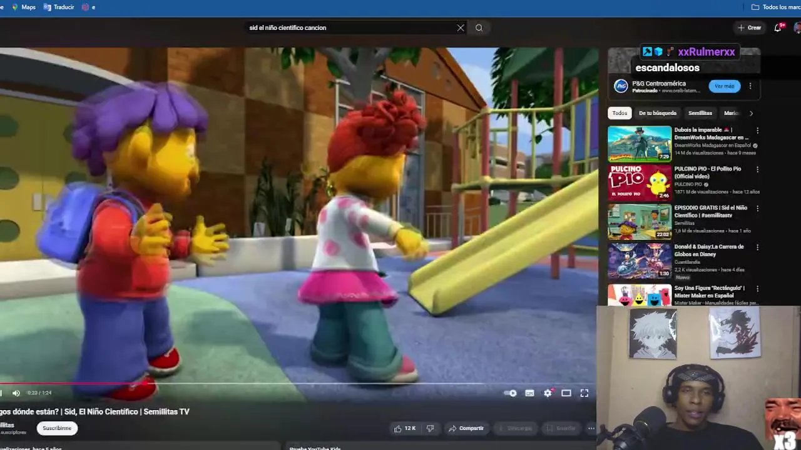Open options for PULCINO PIO video

[x=757, y=169]
